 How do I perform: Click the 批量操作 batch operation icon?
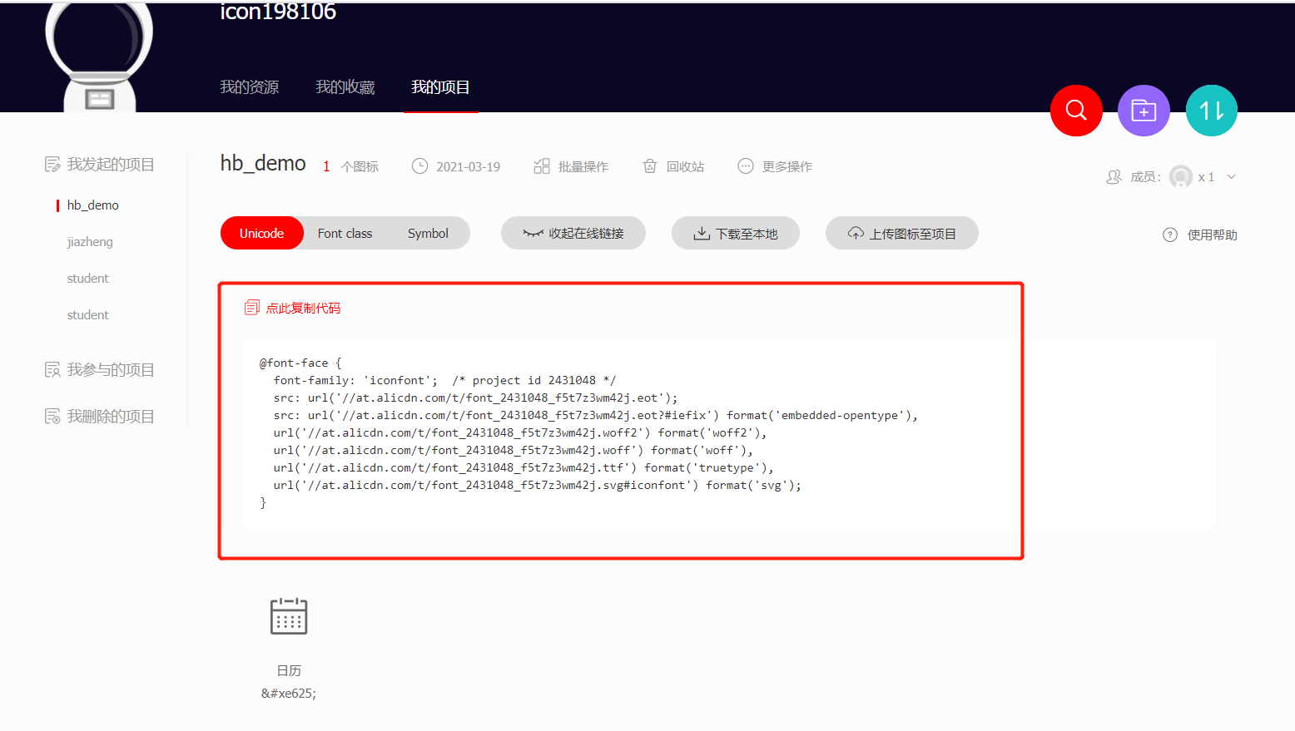(x=542, y=165)
